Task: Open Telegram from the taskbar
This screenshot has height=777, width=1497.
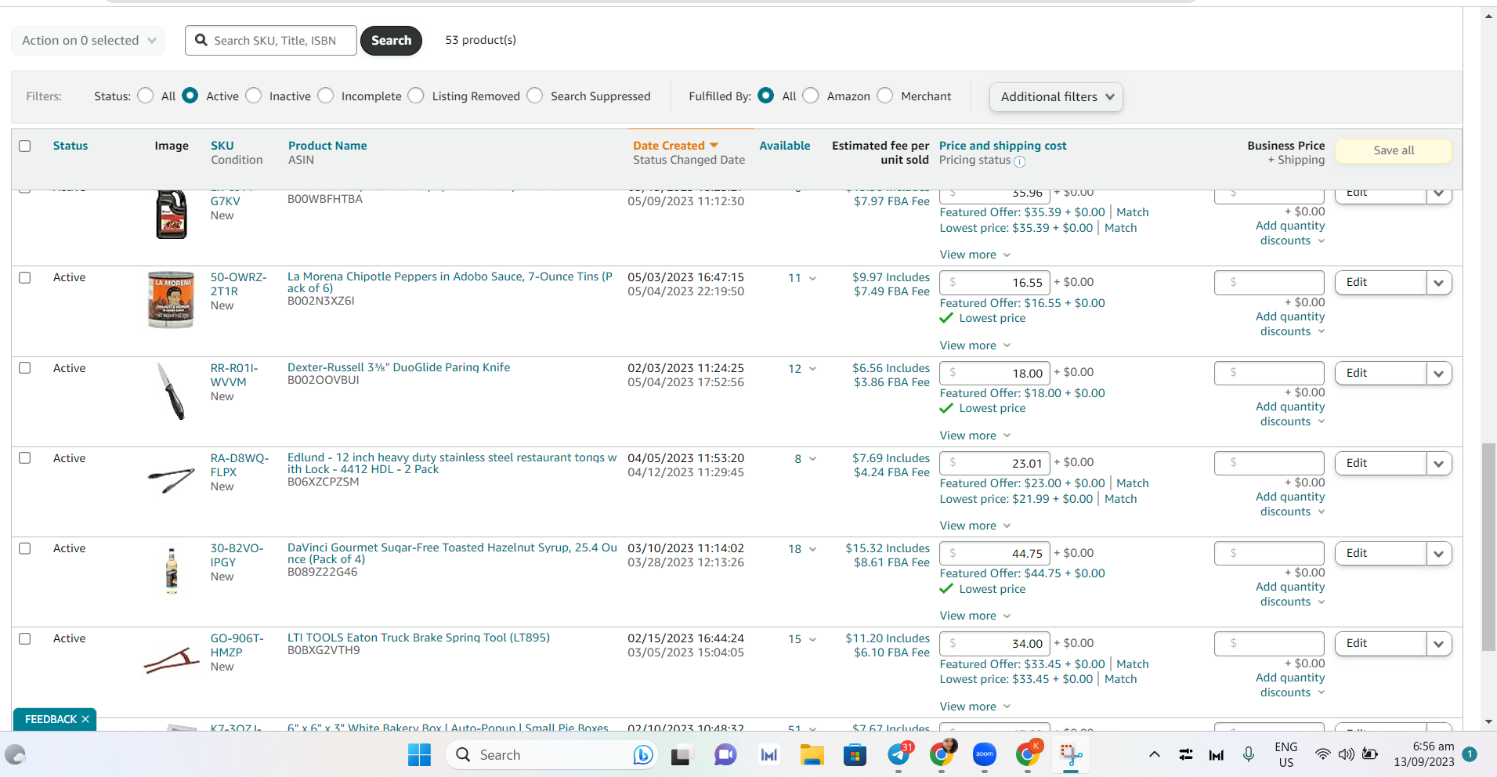Action: pyautogui.click(x=899, y=754)
